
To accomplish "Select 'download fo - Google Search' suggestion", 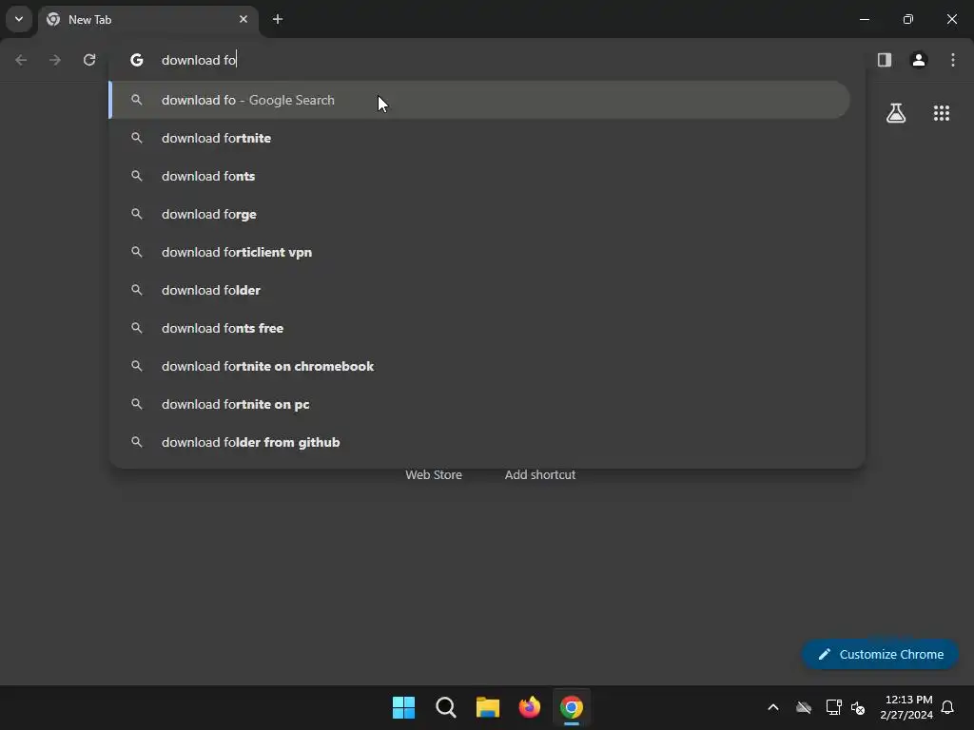I will (x=479, y=100).
